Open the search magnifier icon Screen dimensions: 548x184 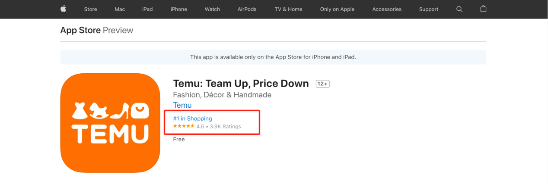pyautogui.click(x=459, y=9)
